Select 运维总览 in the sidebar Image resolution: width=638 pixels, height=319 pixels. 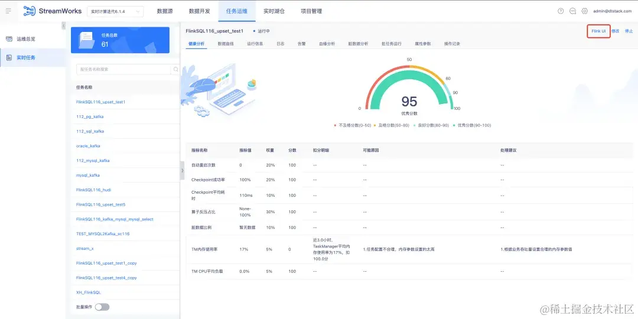26,39
